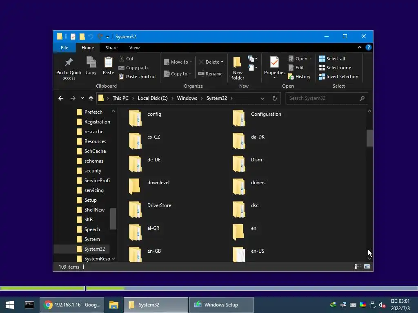Open the DriverStore folder

150,209
